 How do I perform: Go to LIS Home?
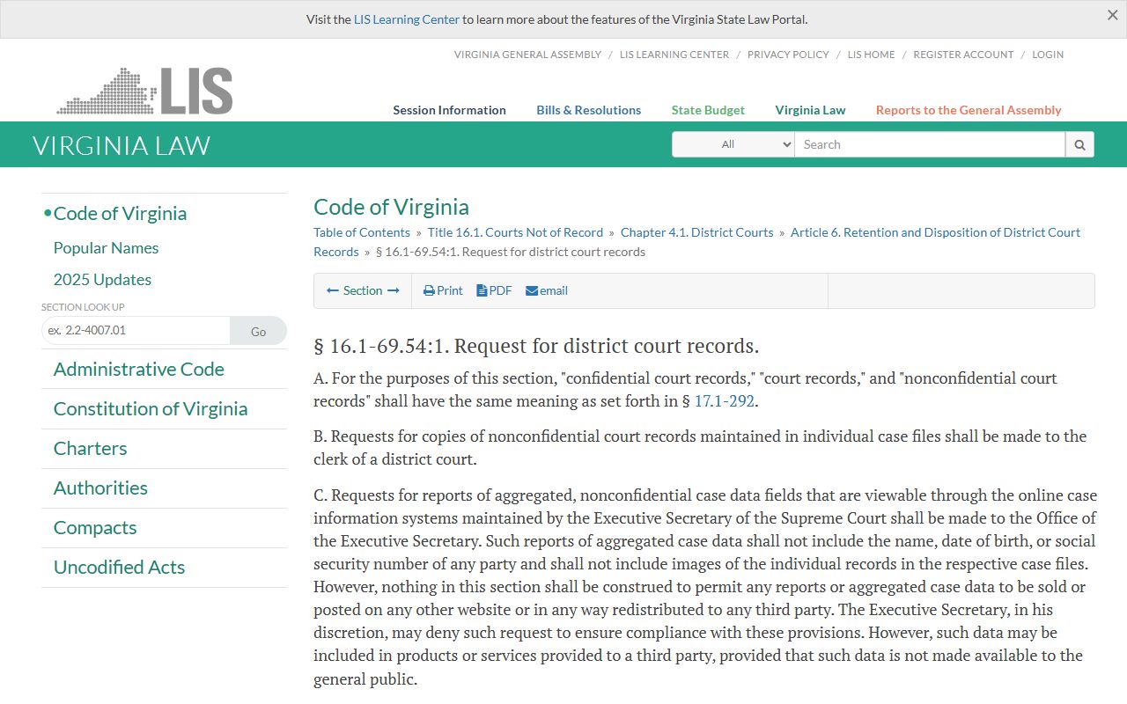[x=871, y=55]
